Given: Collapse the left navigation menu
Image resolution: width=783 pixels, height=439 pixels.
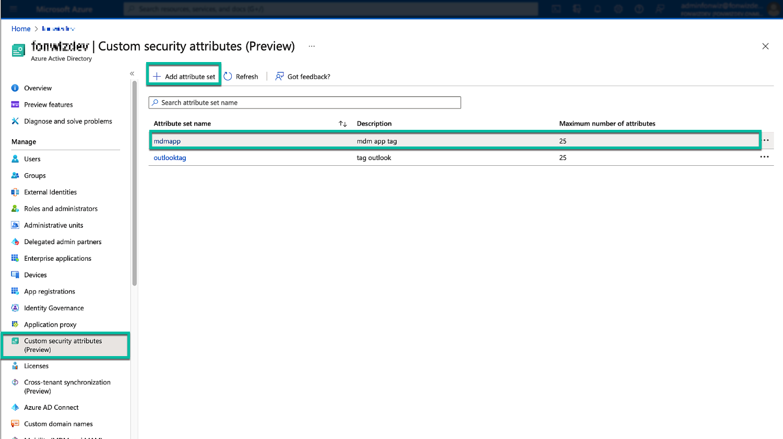Looking at the screenshot, I should pyautogui.click(x=132, y=74).
